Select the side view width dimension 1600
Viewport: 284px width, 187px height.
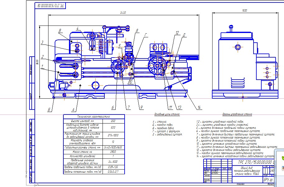point(245,11)
